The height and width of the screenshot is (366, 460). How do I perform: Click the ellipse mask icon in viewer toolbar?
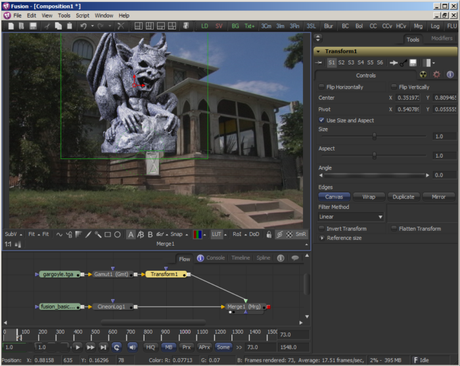pos(118,235)
